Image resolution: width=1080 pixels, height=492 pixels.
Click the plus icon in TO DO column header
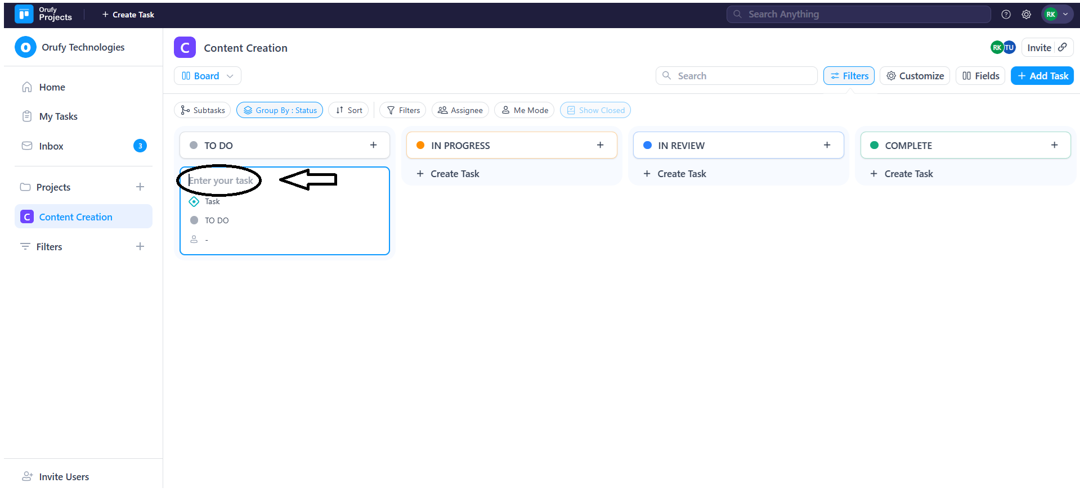tap(373, 145)
